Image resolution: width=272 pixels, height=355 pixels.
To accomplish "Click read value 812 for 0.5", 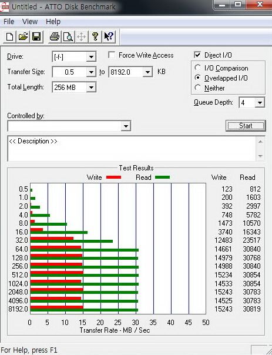I will (255, 189).
